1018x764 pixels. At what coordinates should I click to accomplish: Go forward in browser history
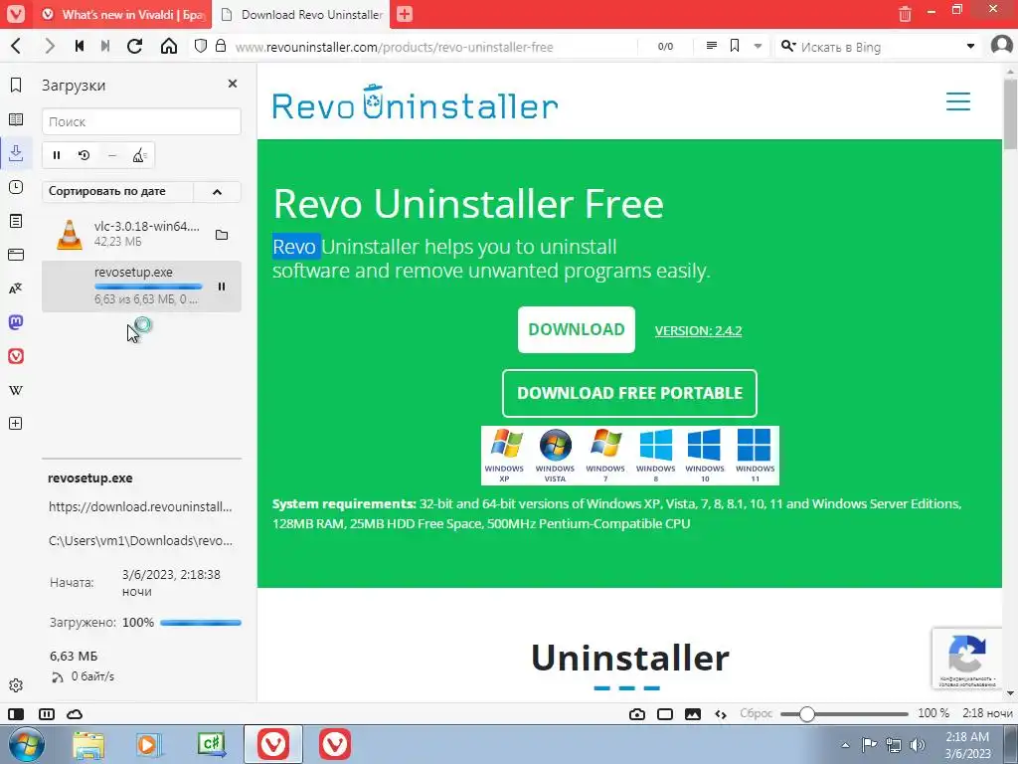coord(50,46)
